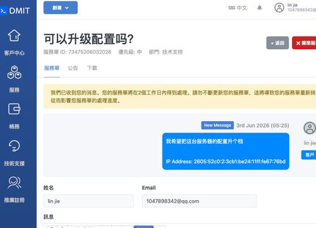The height and width of the screenshot is (228, 316).
Task: Click the 姓名 input field
Action: (88, 201)
